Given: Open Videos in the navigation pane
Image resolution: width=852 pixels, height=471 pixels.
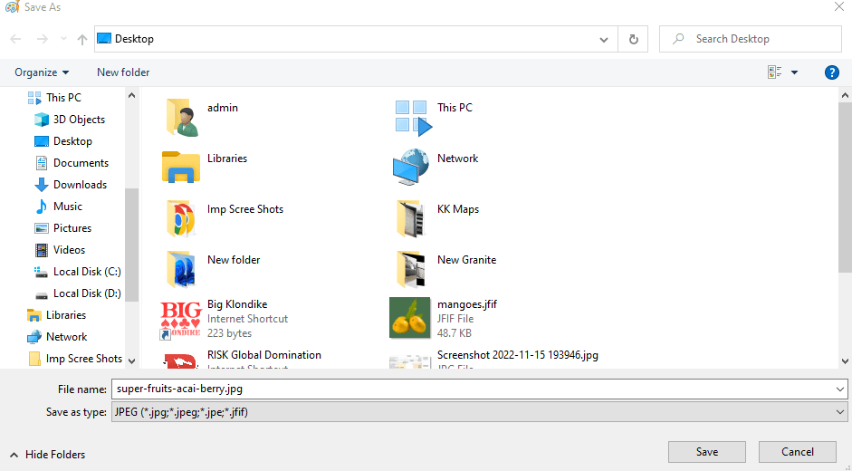Looking at the screenshot, I should pyautogui.click(x=60, y=250).
